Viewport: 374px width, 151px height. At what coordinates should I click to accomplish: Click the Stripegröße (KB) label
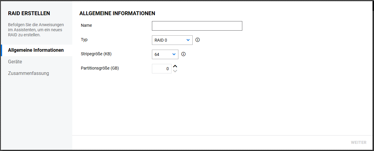pyautogui.click(x=96, y=54)
